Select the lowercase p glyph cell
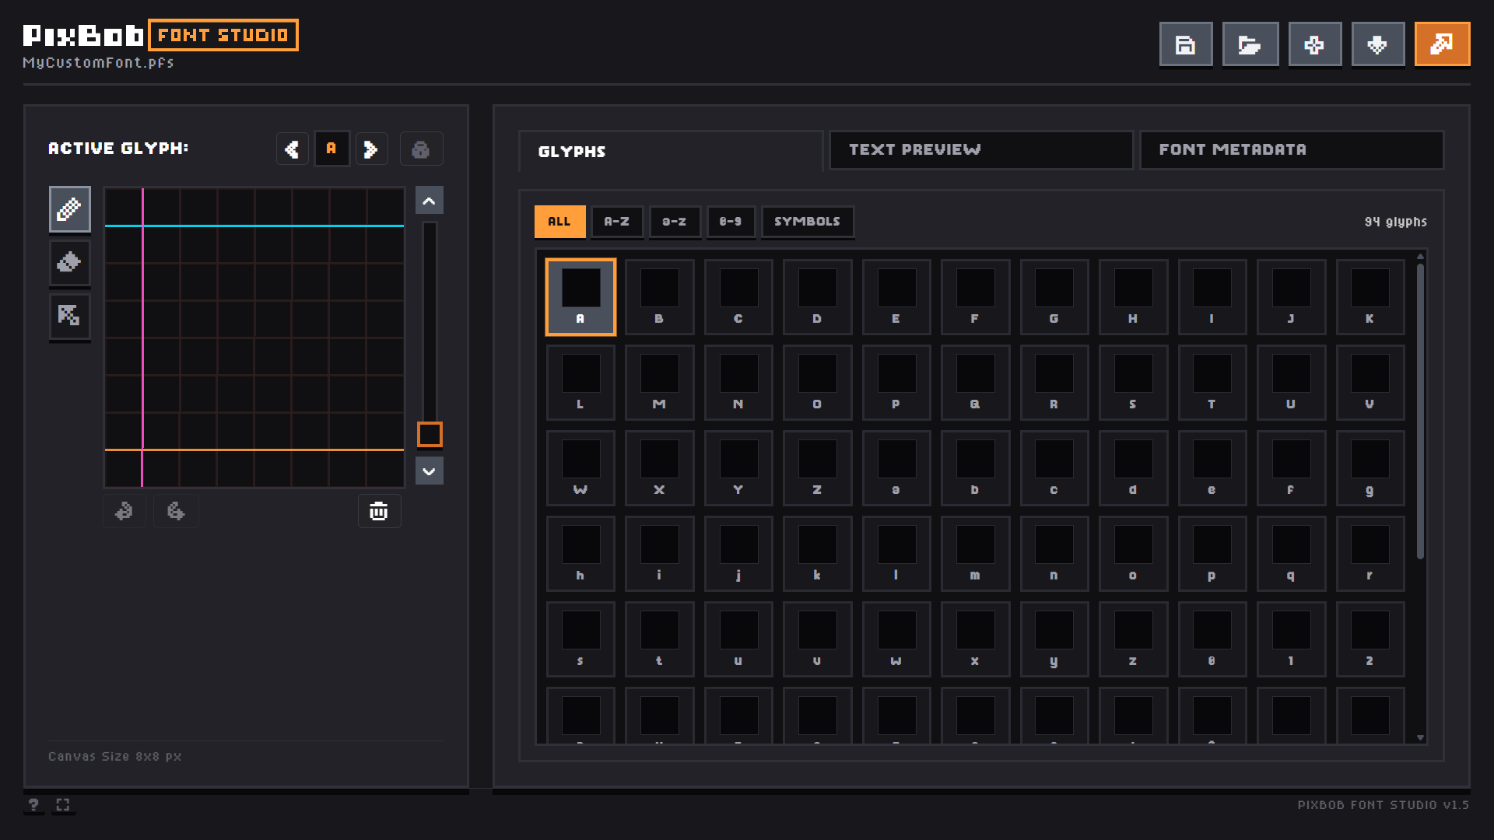The height and width of the screenshot is (840, 1494). (x=1212, y=554)
